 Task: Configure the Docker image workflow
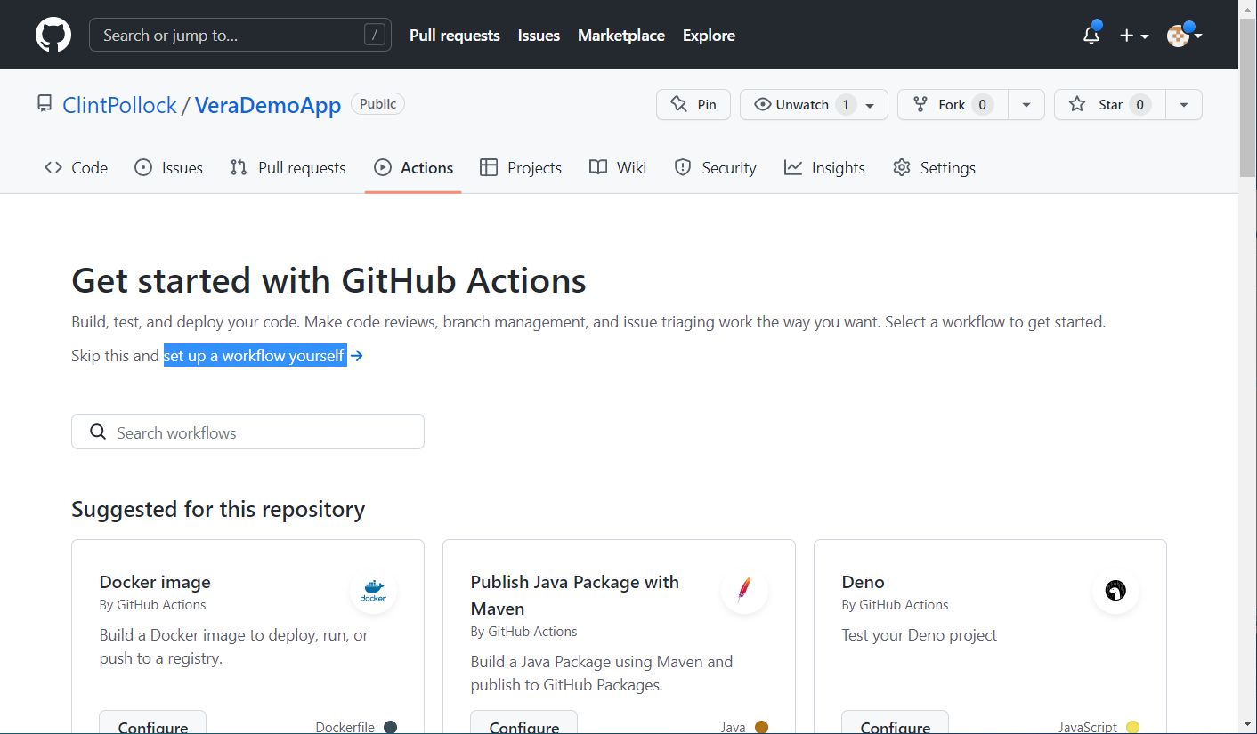point(152,722)
